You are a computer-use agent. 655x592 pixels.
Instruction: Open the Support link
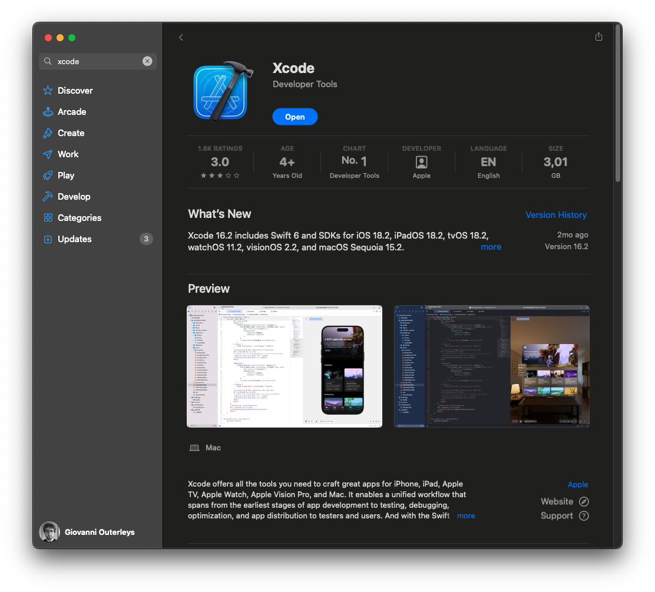(557, 515)
